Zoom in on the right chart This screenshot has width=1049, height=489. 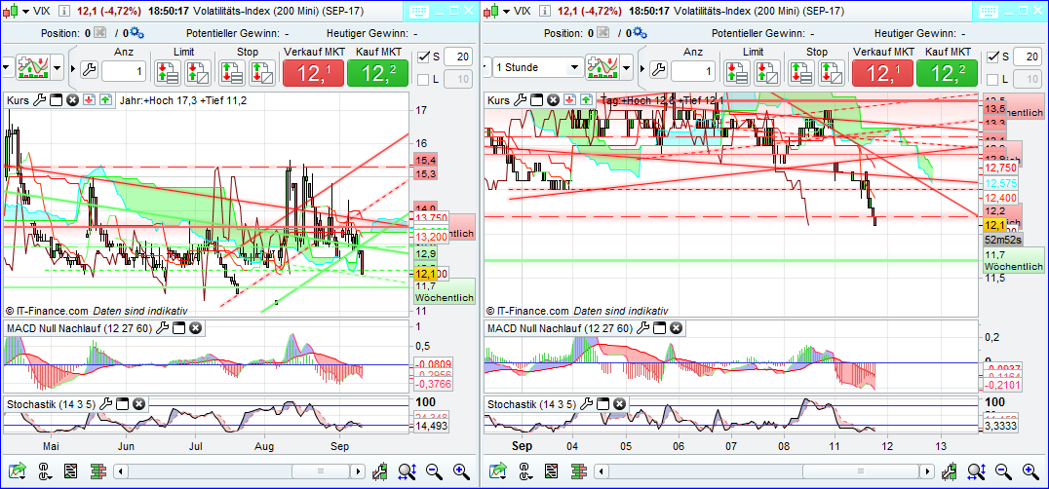[x=1030, y=470]
